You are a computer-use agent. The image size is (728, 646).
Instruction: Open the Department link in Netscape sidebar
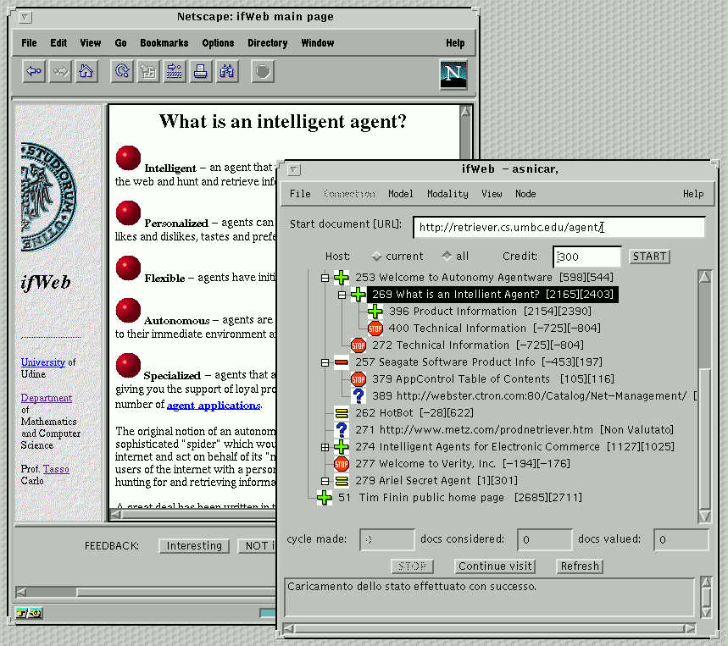click(x=47, y=398)
